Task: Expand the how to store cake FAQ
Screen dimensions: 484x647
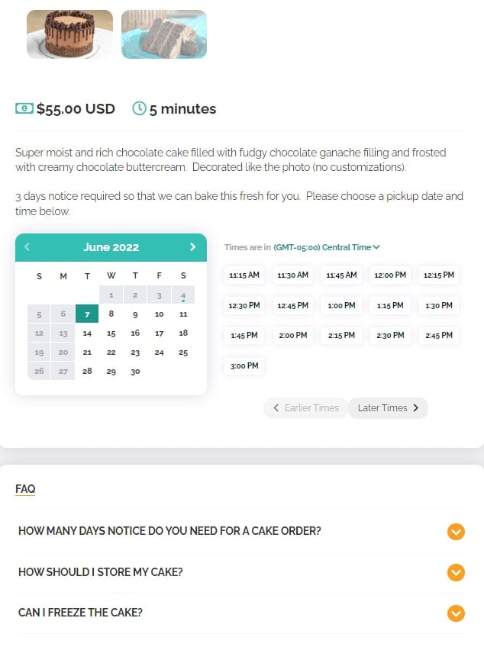Action: (x=456, y=572)
